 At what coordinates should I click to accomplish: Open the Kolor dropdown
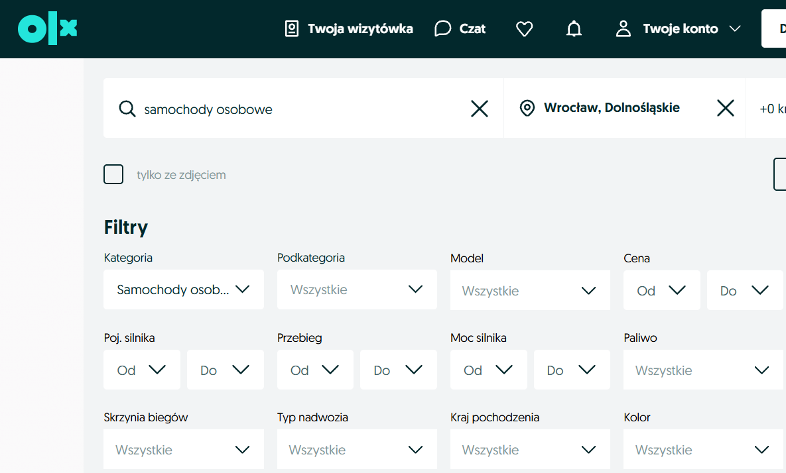point(703,449)
